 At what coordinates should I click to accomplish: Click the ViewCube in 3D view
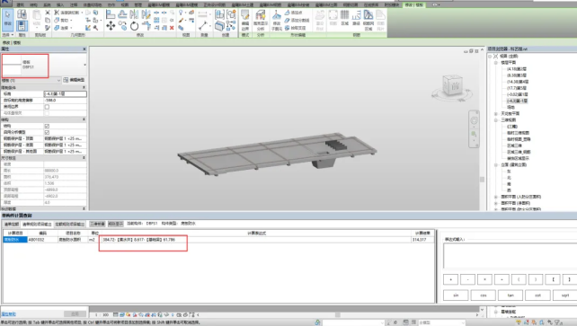pyautogui.click(x=452, y=86)
